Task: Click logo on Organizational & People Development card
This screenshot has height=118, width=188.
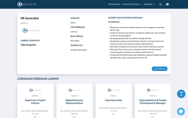Action: (153, 90)
